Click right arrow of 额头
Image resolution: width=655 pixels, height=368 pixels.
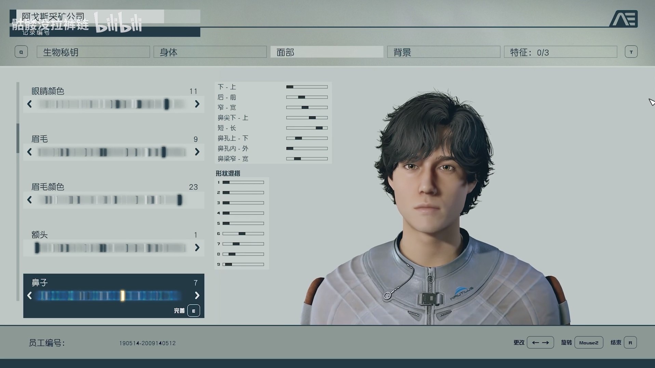197,248
